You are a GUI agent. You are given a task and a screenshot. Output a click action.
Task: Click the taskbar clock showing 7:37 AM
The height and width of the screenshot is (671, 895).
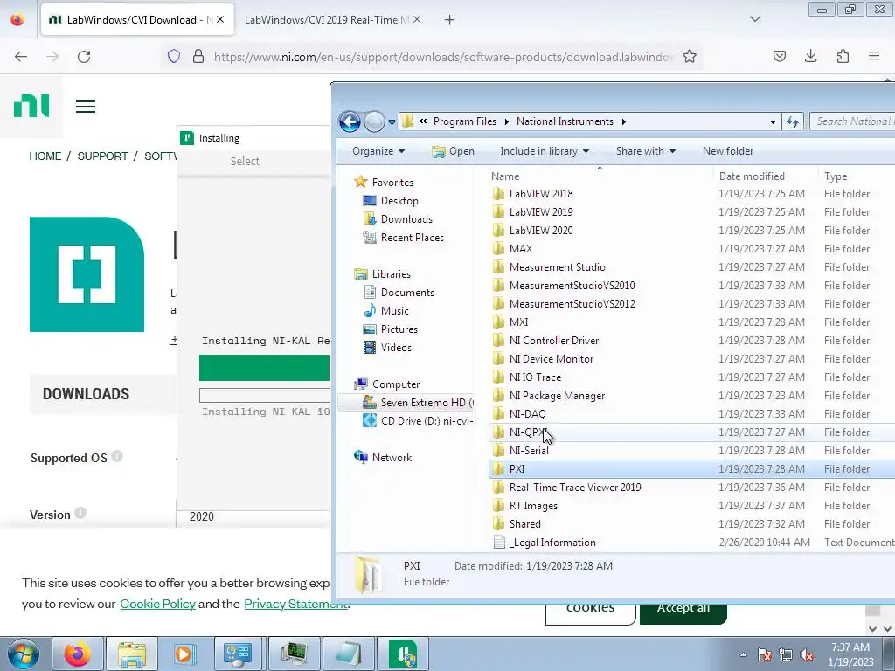click(850, 654)
